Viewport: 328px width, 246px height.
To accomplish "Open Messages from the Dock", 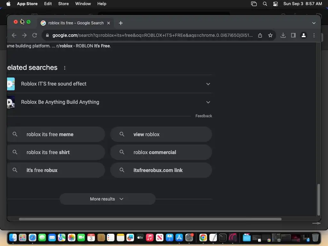I will pos(42,237).
